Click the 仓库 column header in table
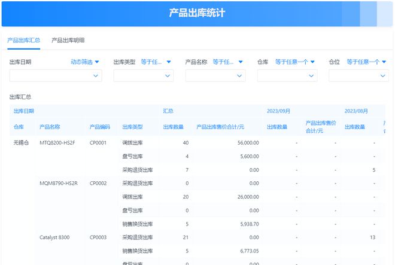 (19, 127)
